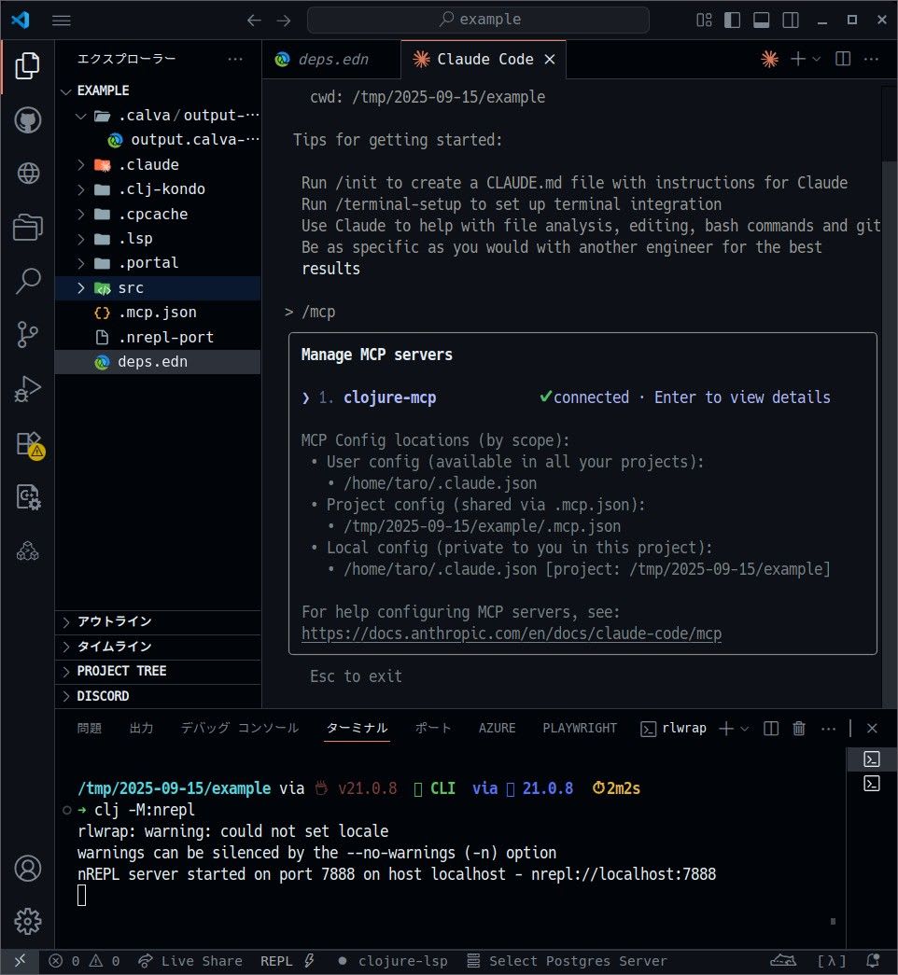Open the Run and Debug view
This screenshot has width=898, height=975.
coord(27,389)
